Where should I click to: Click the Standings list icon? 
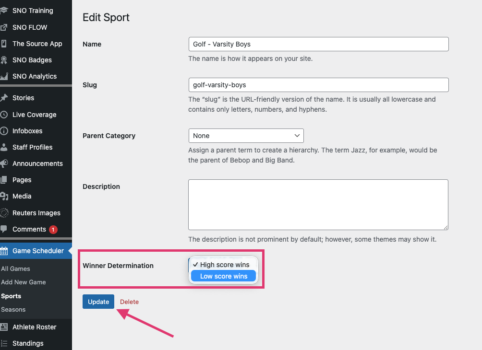[4, 343]
